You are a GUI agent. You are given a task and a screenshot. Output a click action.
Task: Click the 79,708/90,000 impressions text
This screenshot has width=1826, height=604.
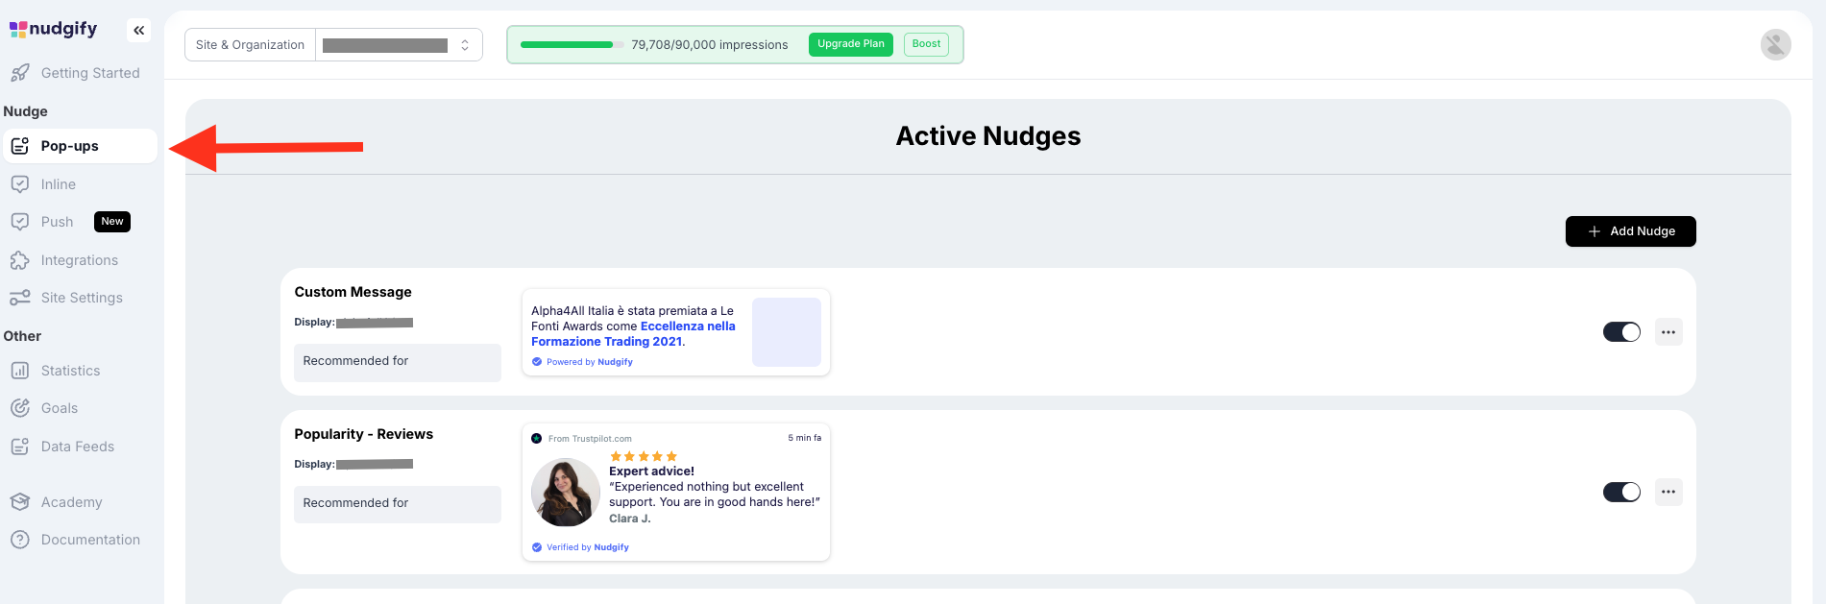pyautogui.click(x=709, y=45)
